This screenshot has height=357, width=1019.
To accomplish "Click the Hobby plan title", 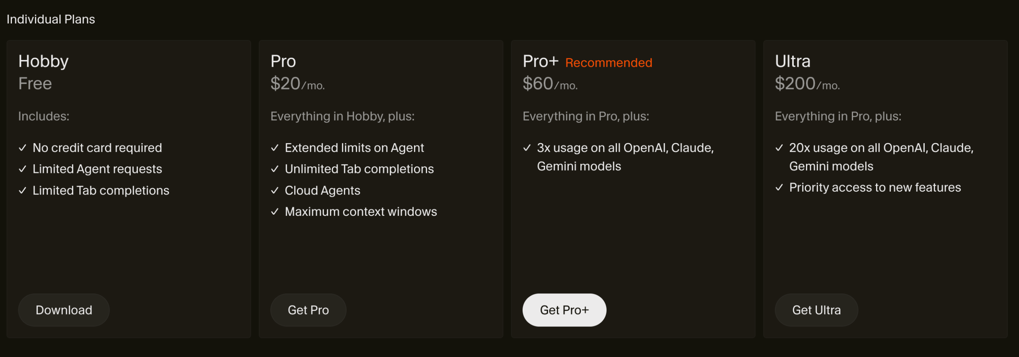I will pos(43,61).
